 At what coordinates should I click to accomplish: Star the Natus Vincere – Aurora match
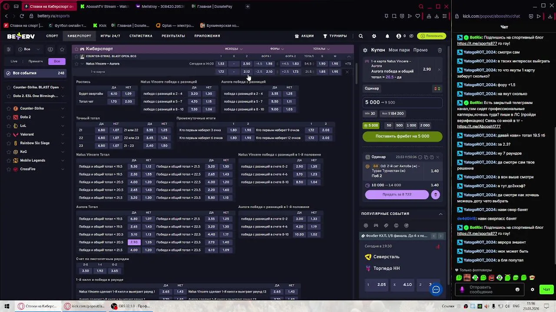pos(76,64)
